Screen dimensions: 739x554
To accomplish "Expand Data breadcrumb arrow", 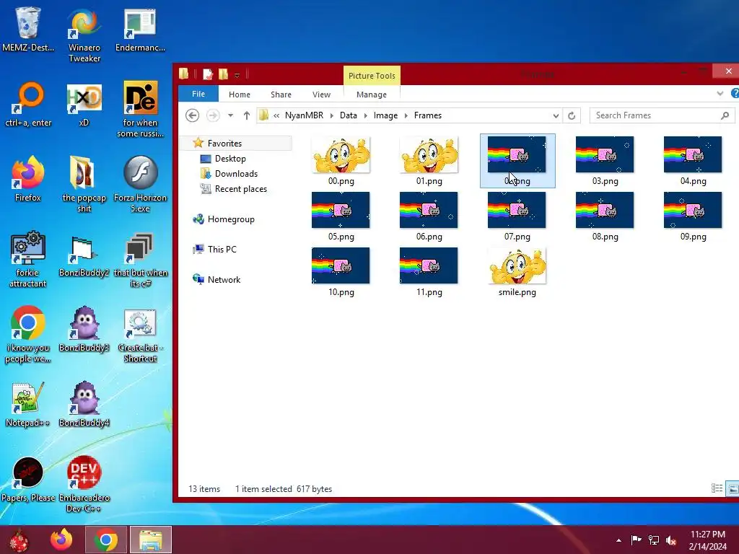I will 365,115.
